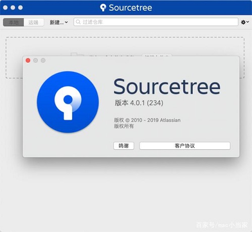This screenshot has height=232, width=252.
Task: Click the large Sourcetree title in the About dialog
Action: click(167, 87)
